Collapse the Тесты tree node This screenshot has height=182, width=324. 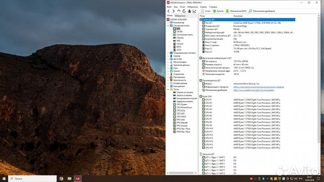point(168,89)
